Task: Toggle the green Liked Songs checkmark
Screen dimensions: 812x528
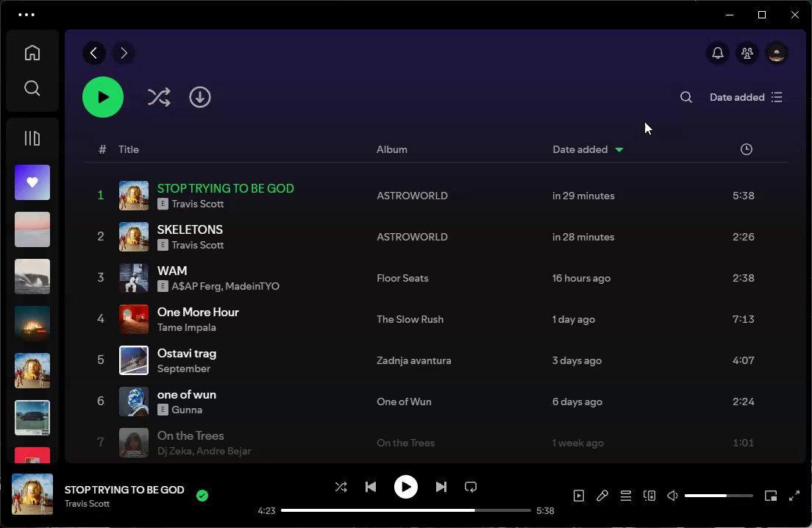Action: (202, 496)
